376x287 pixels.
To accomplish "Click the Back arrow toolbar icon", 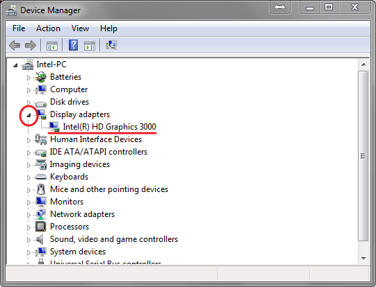I will (x=15, y=45).
